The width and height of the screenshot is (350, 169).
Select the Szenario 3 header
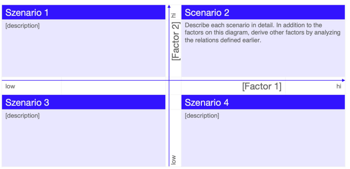[x=83, y=102]
